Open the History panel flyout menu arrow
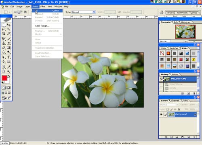Viewport: 202px width, 145px height. tap(198, 74)
